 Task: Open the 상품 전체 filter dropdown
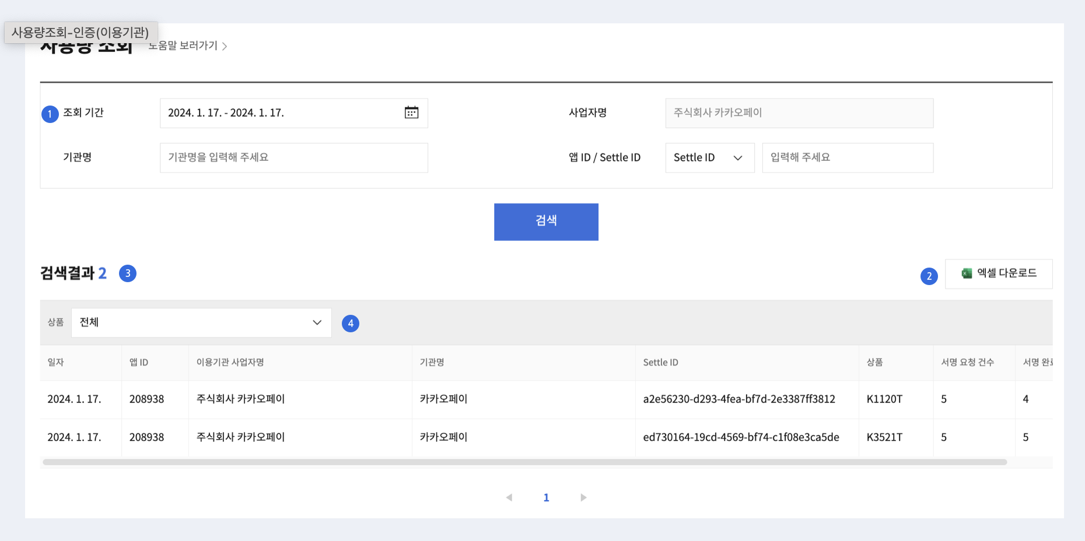click(x=201, y=322)
